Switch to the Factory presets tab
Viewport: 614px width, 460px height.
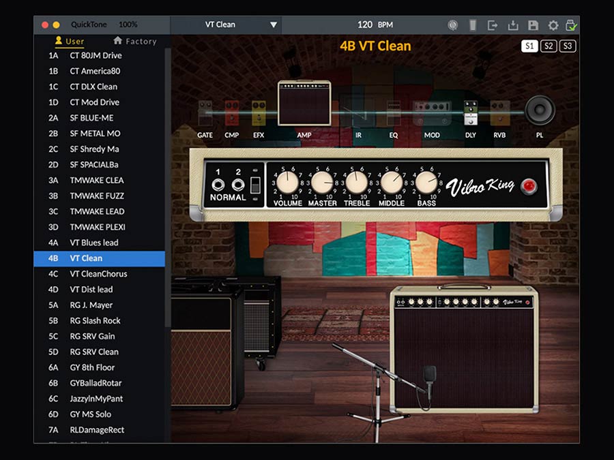135,41
